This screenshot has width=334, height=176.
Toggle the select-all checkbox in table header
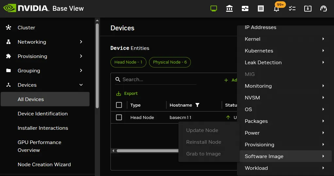(119, 105)
